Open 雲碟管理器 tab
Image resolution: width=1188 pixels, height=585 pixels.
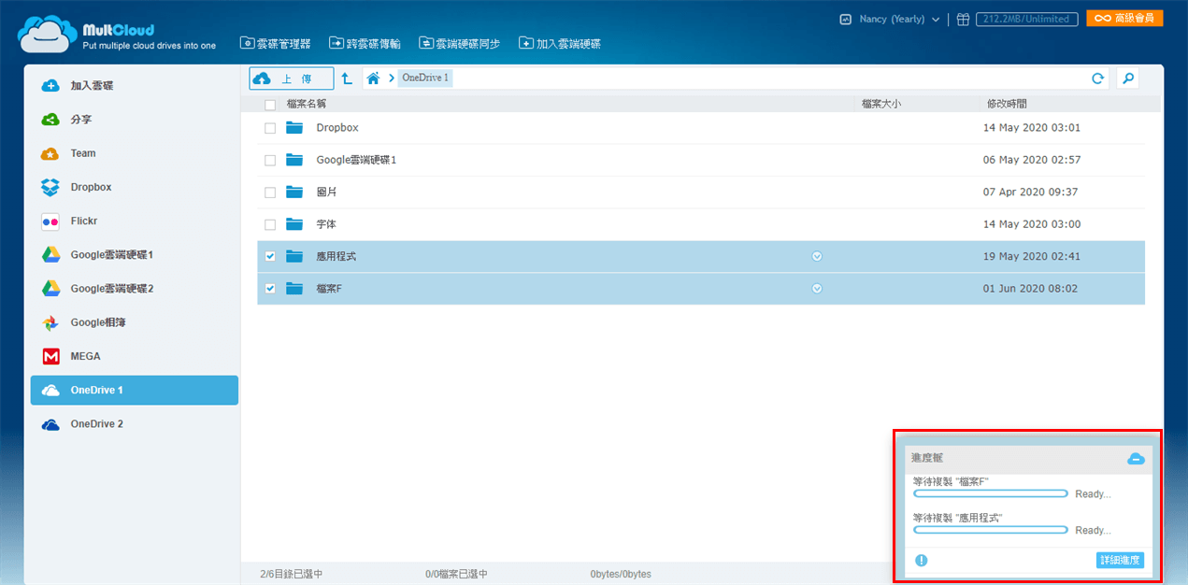click(x=276, y=43)
